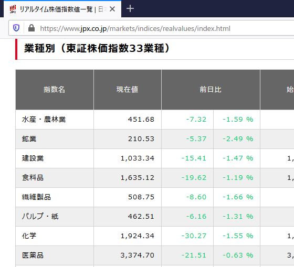Click the 1,635.12 current value cell
Viewport: 294px width, 267px height.
[128, 178]
